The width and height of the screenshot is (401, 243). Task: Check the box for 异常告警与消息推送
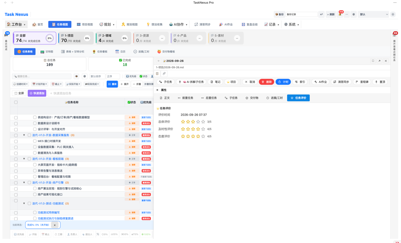[35, 171]
